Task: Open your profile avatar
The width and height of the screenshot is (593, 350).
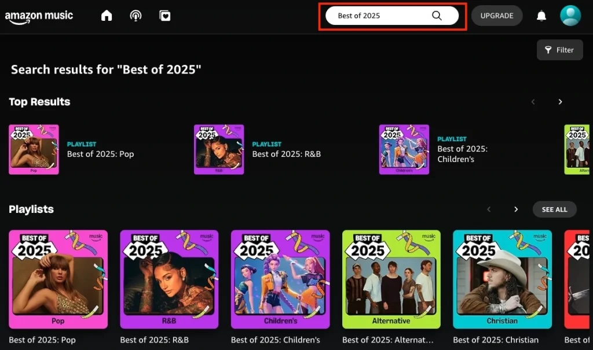Action: [570, 16]
